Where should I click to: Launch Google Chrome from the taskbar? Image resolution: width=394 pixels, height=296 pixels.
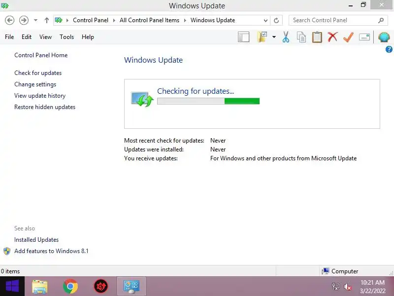pyautogui.click(x=70, y=287)
